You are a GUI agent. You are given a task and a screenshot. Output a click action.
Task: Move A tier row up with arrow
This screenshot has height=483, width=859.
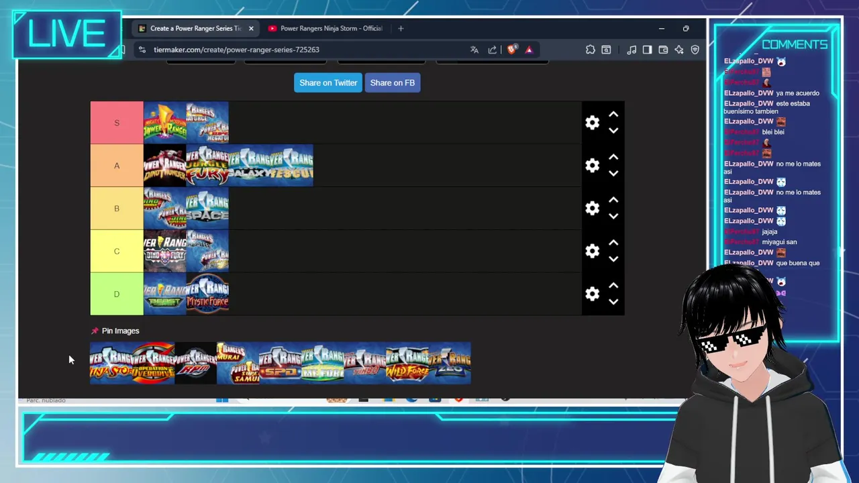coord(613,158)
